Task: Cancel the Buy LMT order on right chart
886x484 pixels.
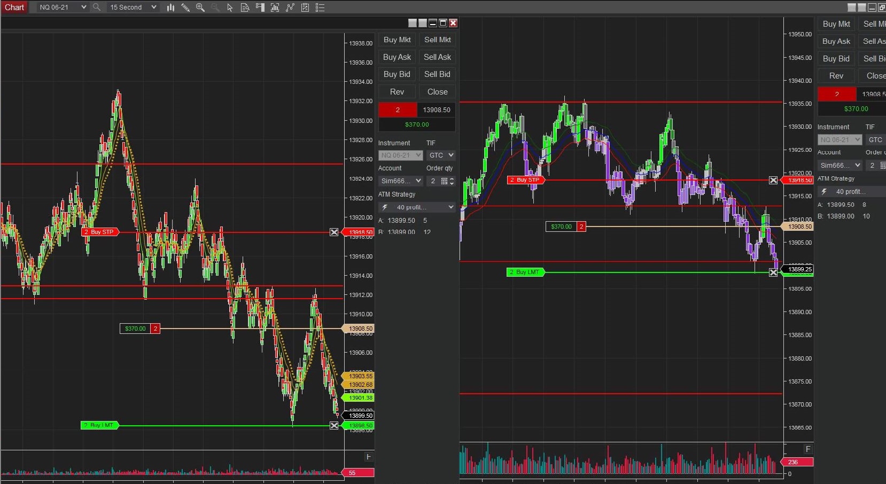Action: click(x=773, y=272)
